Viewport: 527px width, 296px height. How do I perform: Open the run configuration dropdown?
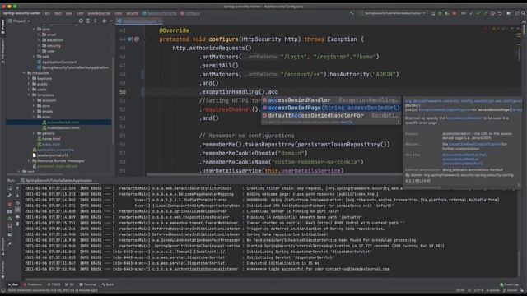click(x=394, y=13)
